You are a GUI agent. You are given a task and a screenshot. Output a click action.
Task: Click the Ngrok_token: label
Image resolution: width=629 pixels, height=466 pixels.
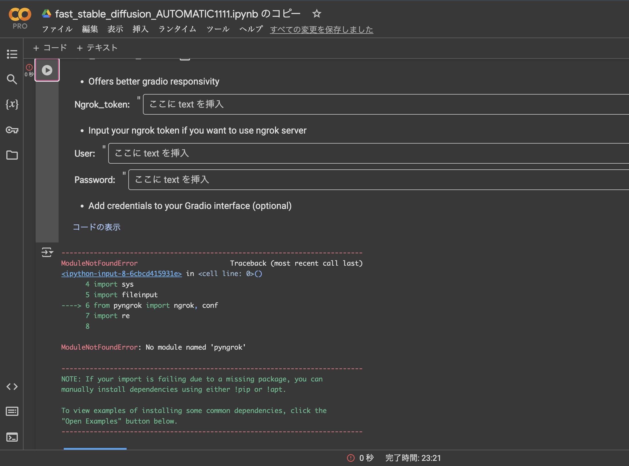click(x=102, y=105)
